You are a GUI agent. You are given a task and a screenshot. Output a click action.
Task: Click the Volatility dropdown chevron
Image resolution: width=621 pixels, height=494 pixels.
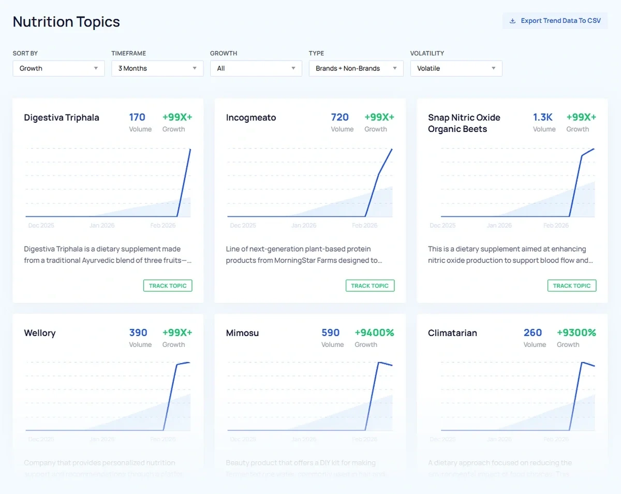click(494, 68)
